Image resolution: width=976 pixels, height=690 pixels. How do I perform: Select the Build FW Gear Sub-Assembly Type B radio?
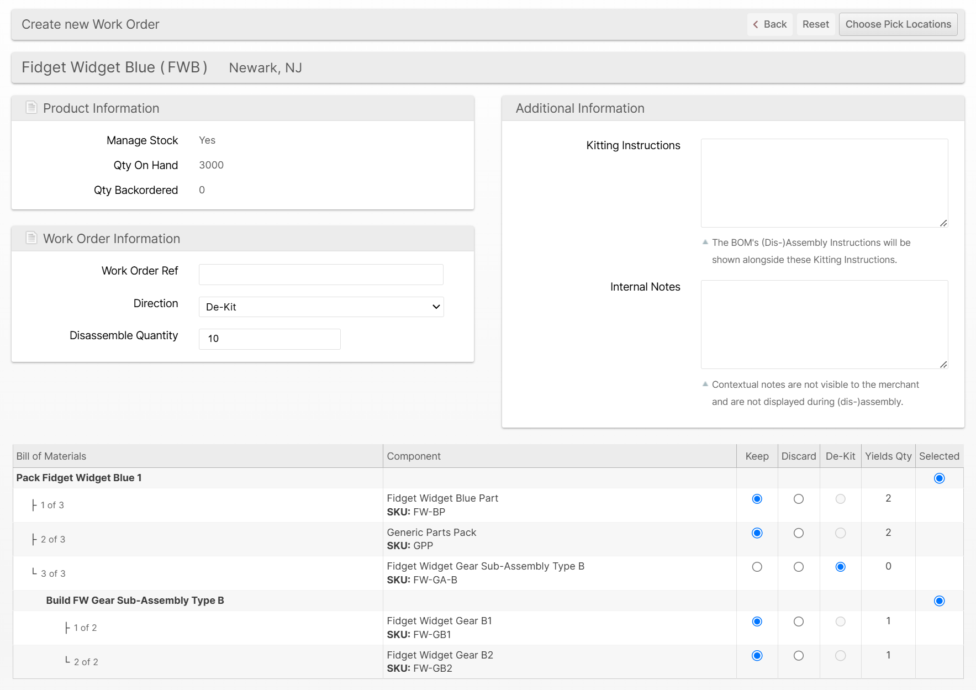coord(939,601)
